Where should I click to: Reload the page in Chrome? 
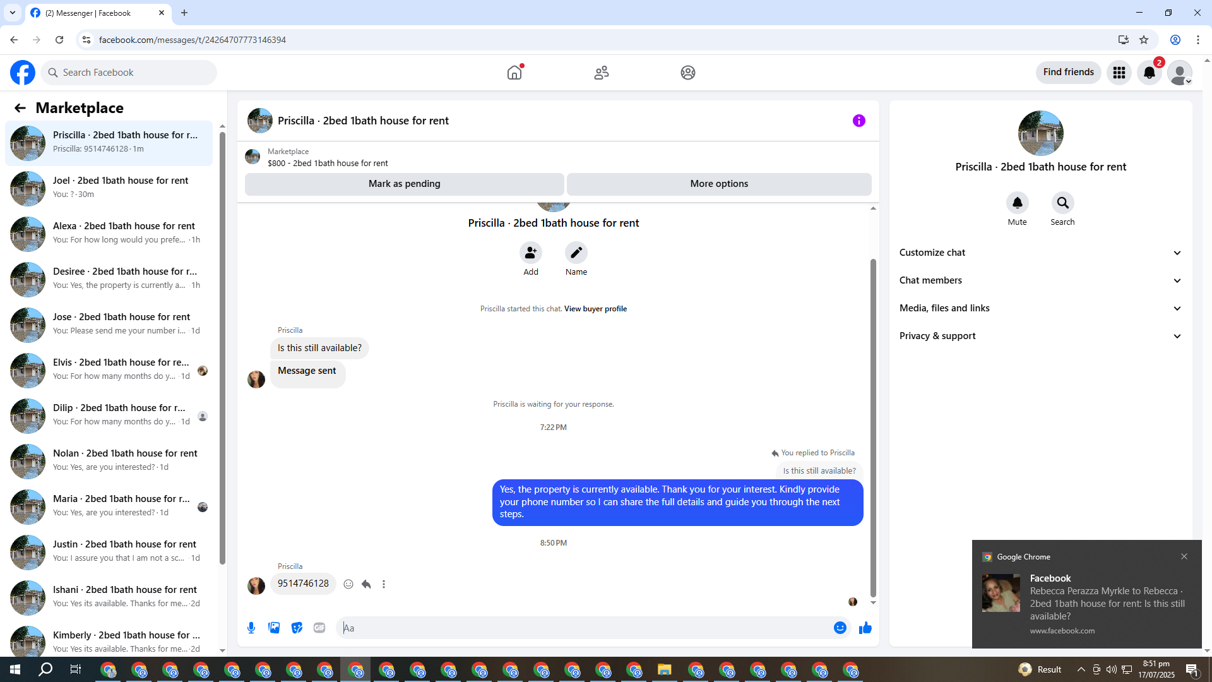click(59, 40)
